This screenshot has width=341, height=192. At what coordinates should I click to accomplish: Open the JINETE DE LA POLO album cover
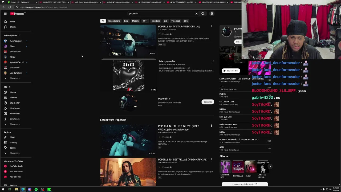click(x=263, y=167)
